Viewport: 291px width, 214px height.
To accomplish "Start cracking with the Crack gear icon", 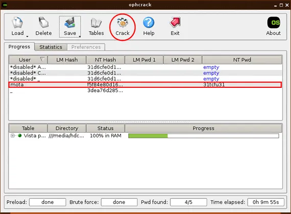I will [x=123, y=23].
